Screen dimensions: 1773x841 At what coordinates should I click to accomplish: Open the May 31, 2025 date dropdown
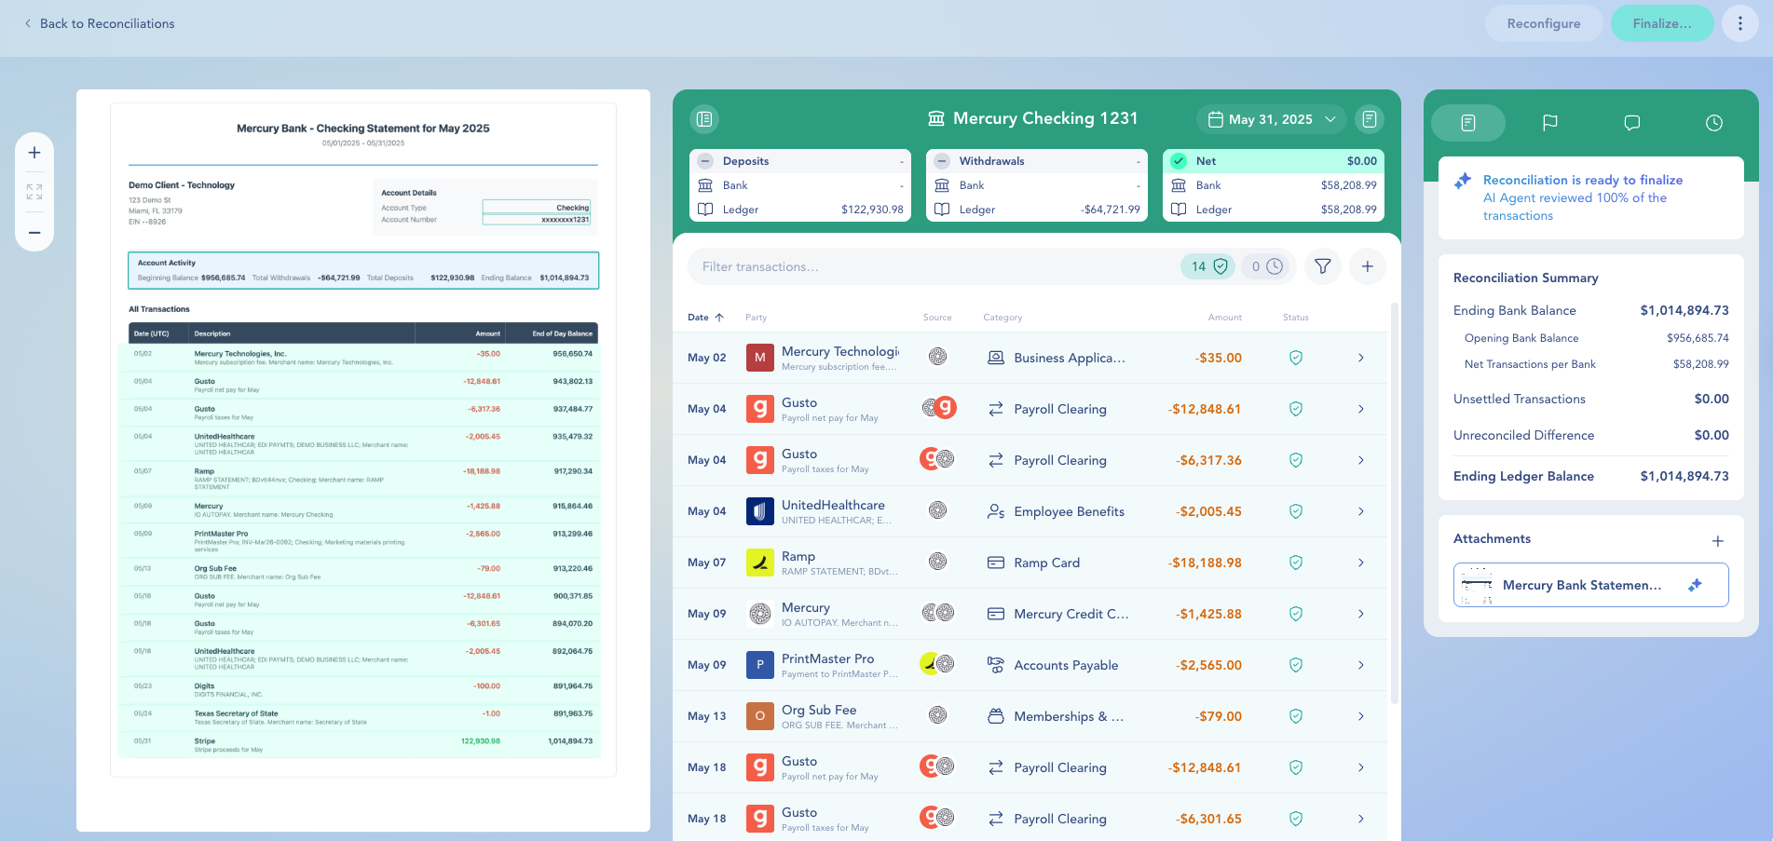pyautogui.click(x=1271, y=119)
